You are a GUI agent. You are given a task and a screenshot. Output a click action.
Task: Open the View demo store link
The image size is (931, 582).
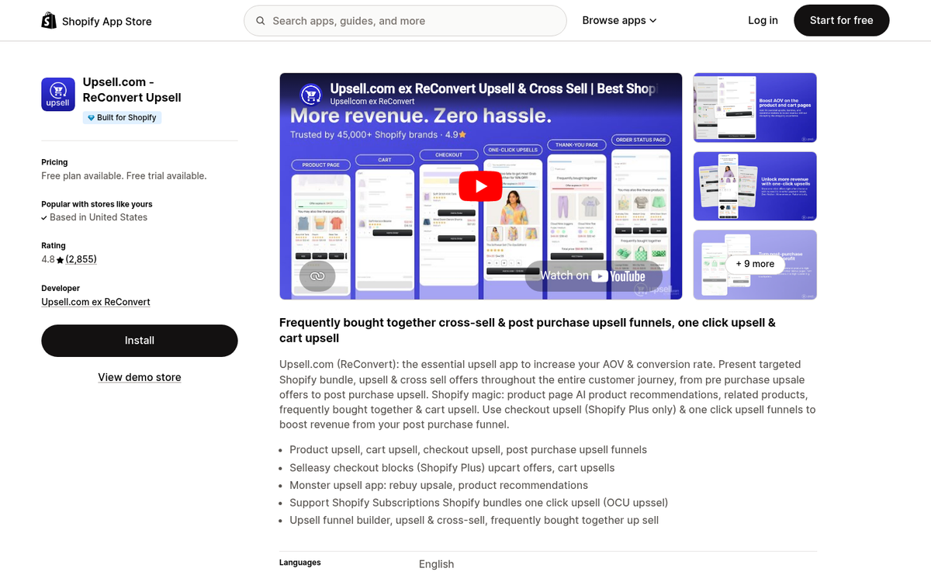tap(139, 376)
